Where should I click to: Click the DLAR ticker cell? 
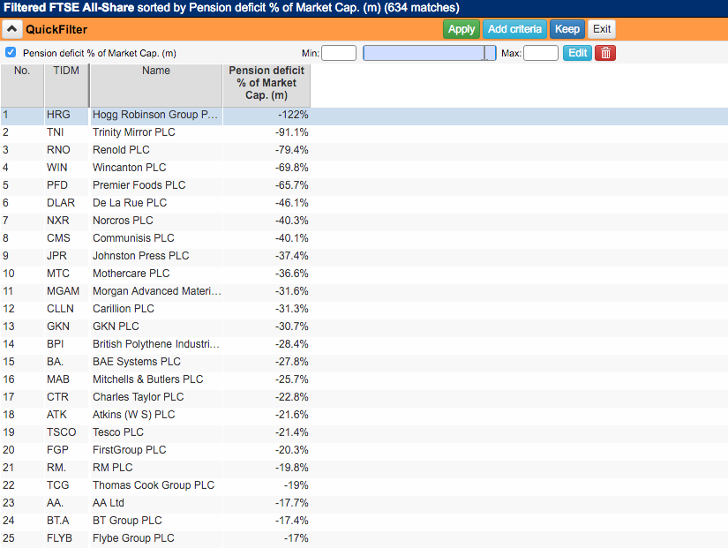[x=66, y=203]
